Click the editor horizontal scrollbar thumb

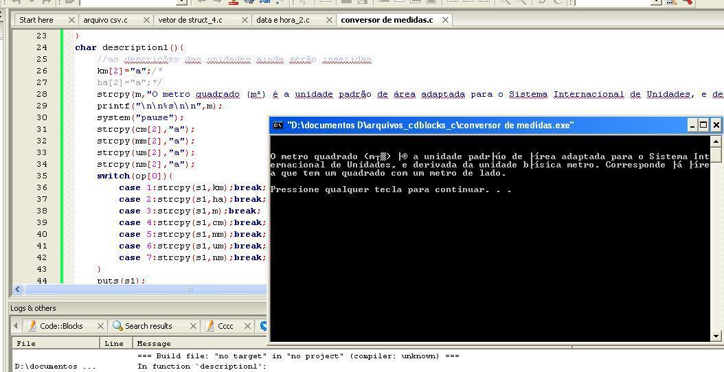[x=190, y=290]
